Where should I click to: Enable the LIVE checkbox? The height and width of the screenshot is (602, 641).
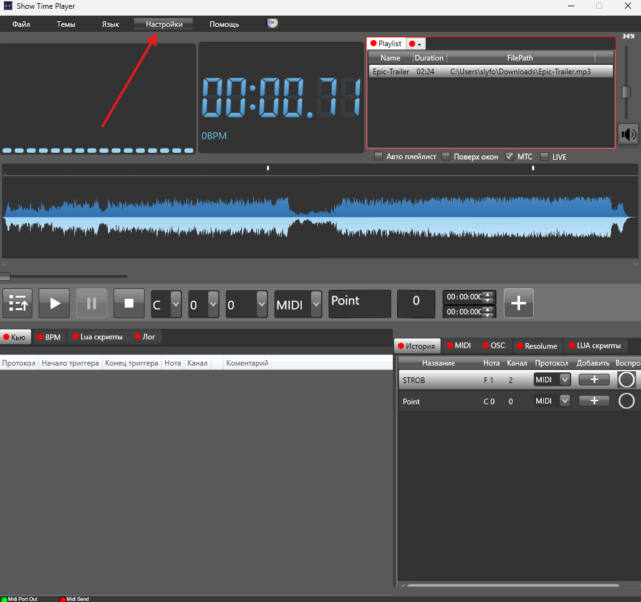point(544,157)
